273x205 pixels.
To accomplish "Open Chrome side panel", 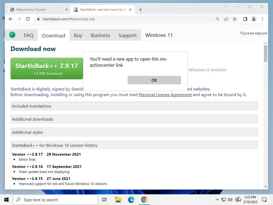I will (x=245, y=19).
